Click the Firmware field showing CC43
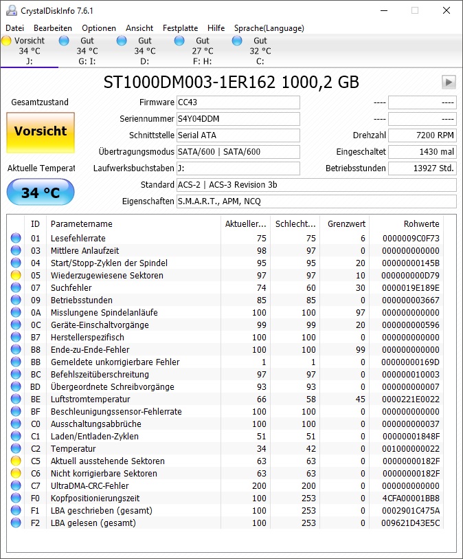The image size is (463, 559). coord(238,102)
